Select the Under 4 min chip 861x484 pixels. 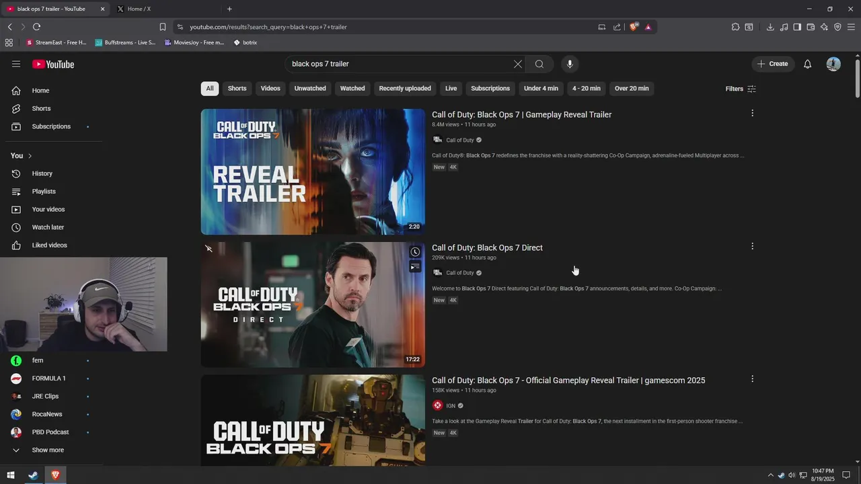click(541, 89)
